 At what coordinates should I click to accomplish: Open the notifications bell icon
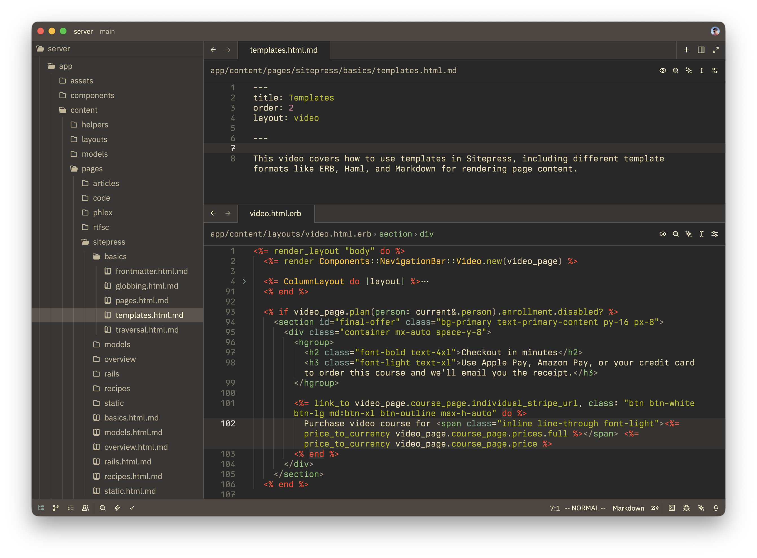pos(716,508)
